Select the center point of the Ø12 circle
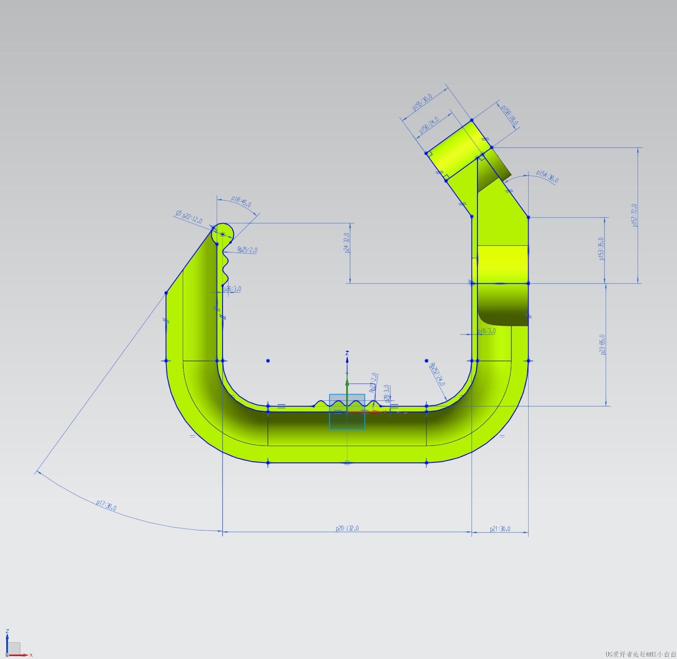 [223, 234]
